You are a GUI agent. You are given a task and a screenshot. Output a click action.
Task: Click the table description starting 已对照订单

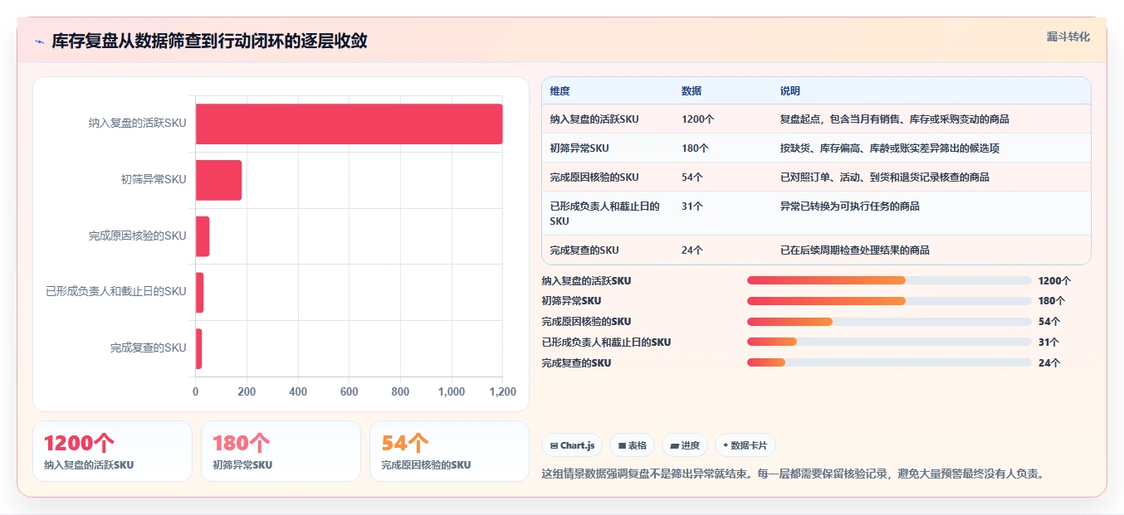click(884, 177)
